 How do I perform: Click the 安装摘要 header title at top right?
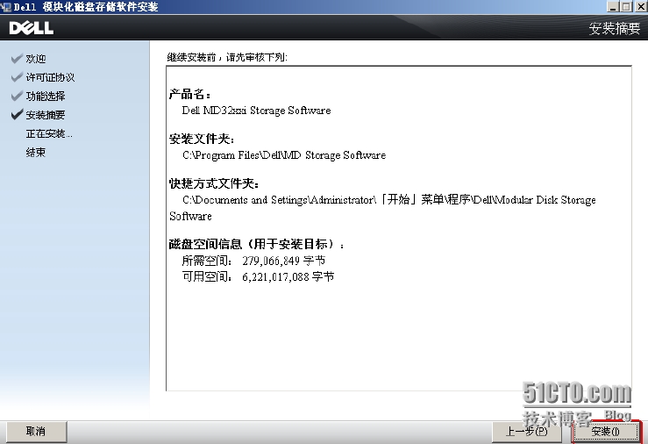coord(615,28)
